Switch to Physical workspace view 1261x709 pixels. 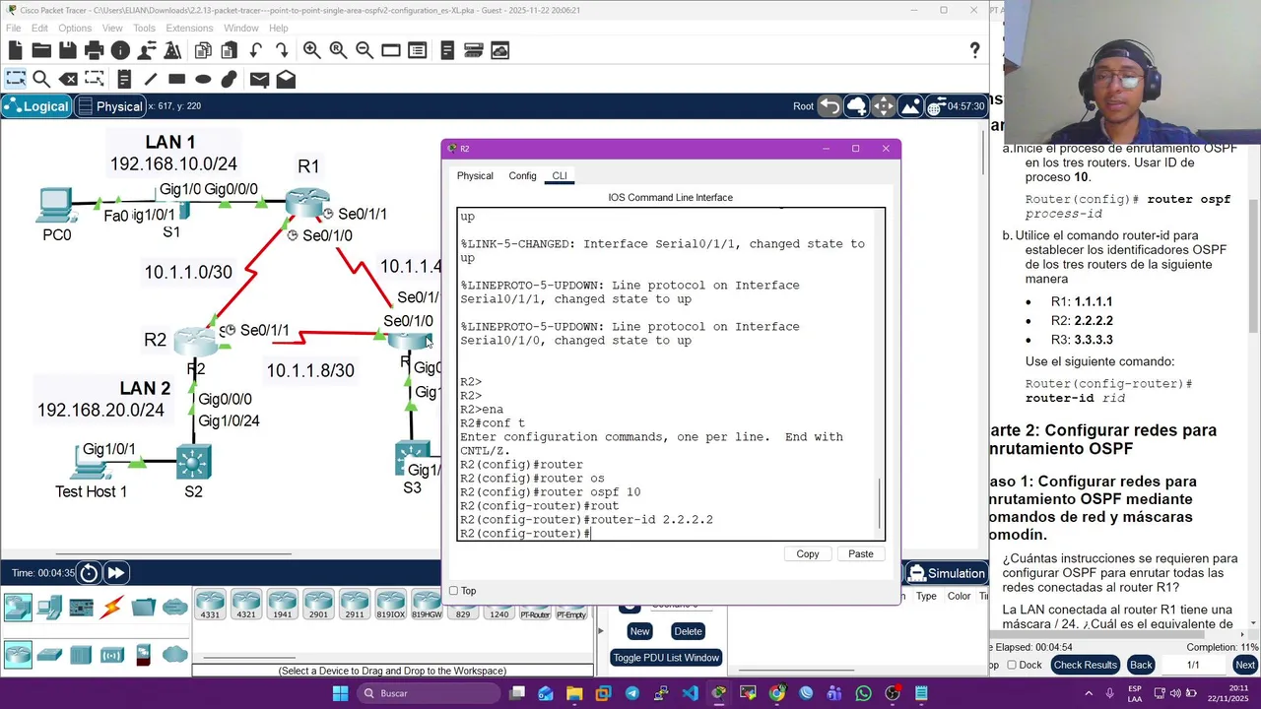[x=110, y=106]
